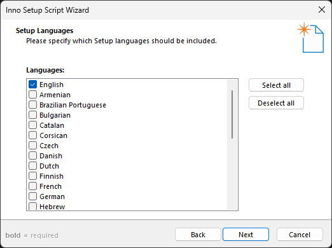Enable the French checkbox
This screenshot has height=248, width=332.
(32, 186)
